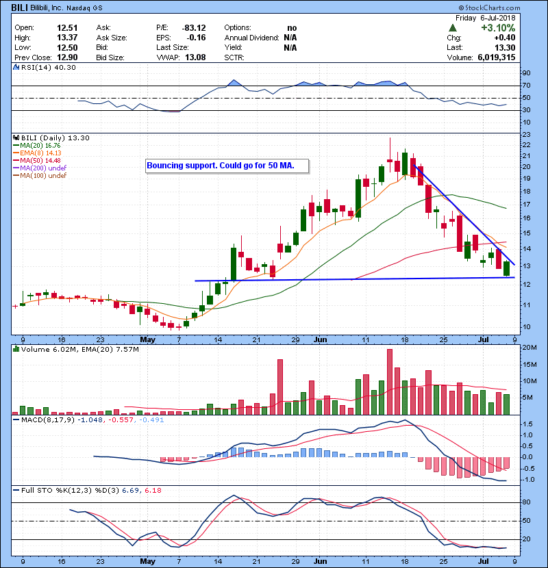Viewport: 548px width, 568px height.
Task: Click the date Friday 6-Jul-2018
Action: pyautogui.click(x=485, y=18)
